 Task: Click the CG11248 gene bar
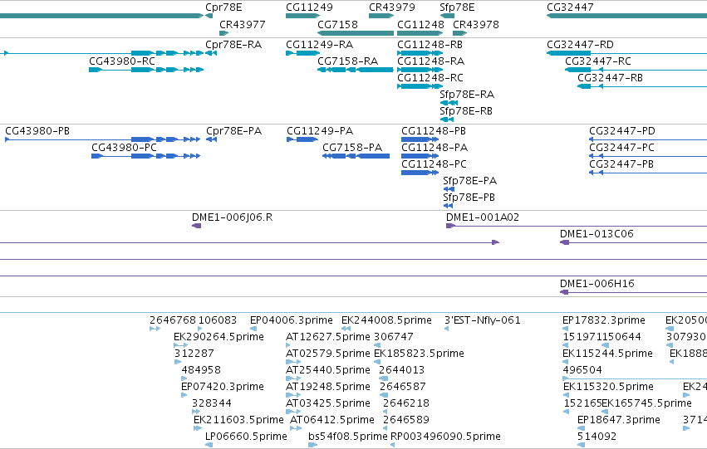[420, 33]
